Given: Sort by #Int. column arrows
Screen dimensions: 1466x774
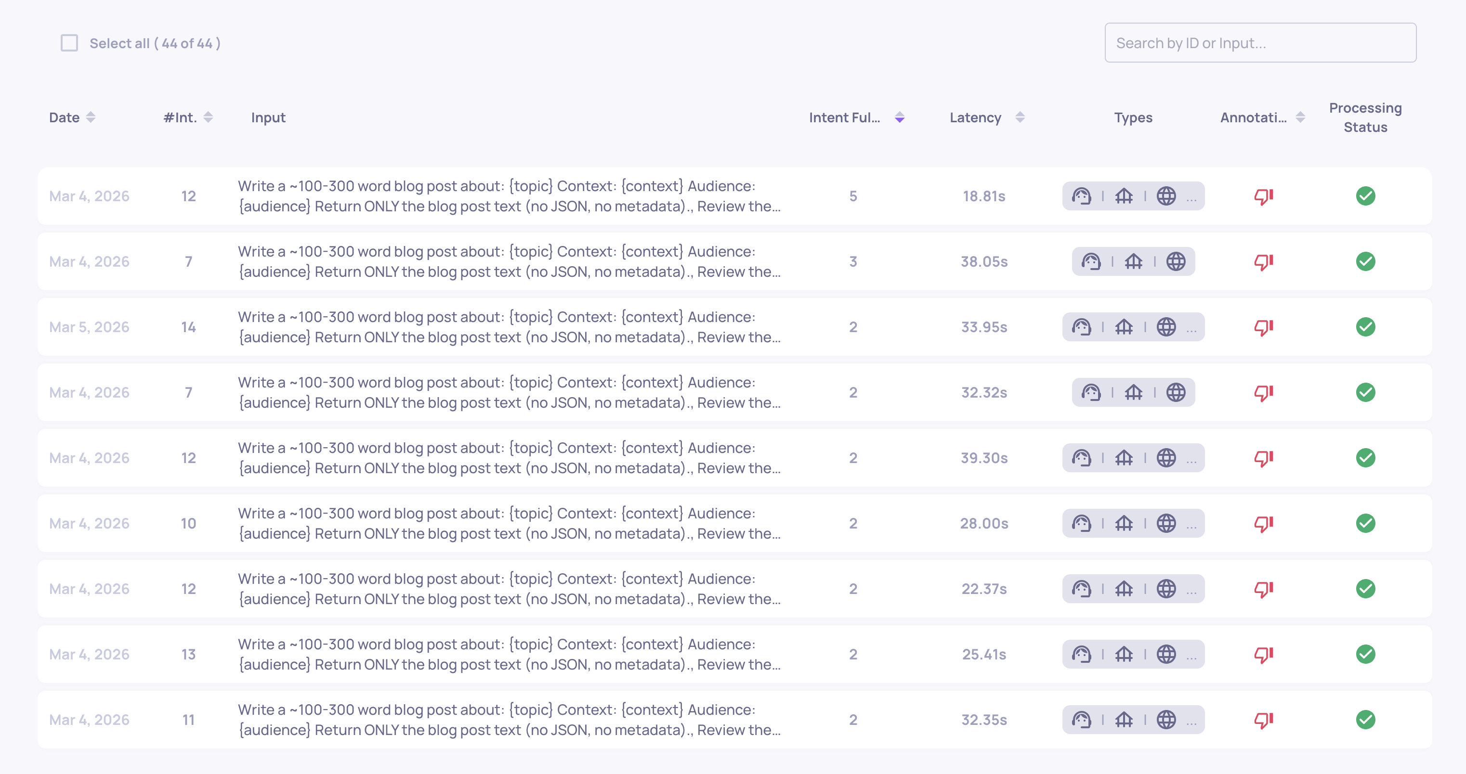Looking at the screenshot, I should [208, 118].
